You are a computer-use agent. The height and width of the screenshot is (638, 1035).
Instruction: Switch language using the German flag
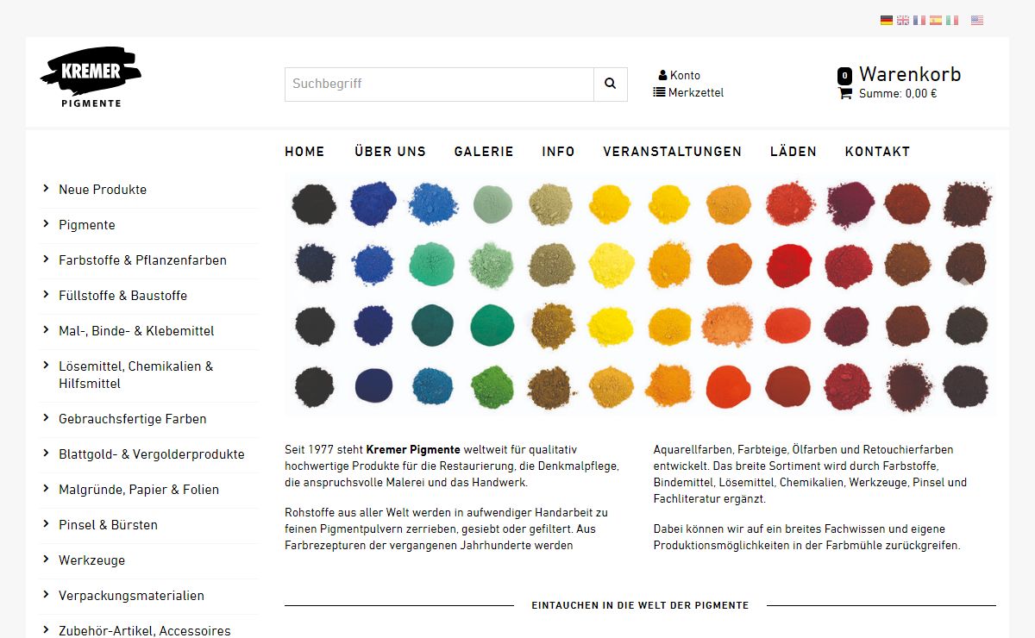tap(886, 20)
